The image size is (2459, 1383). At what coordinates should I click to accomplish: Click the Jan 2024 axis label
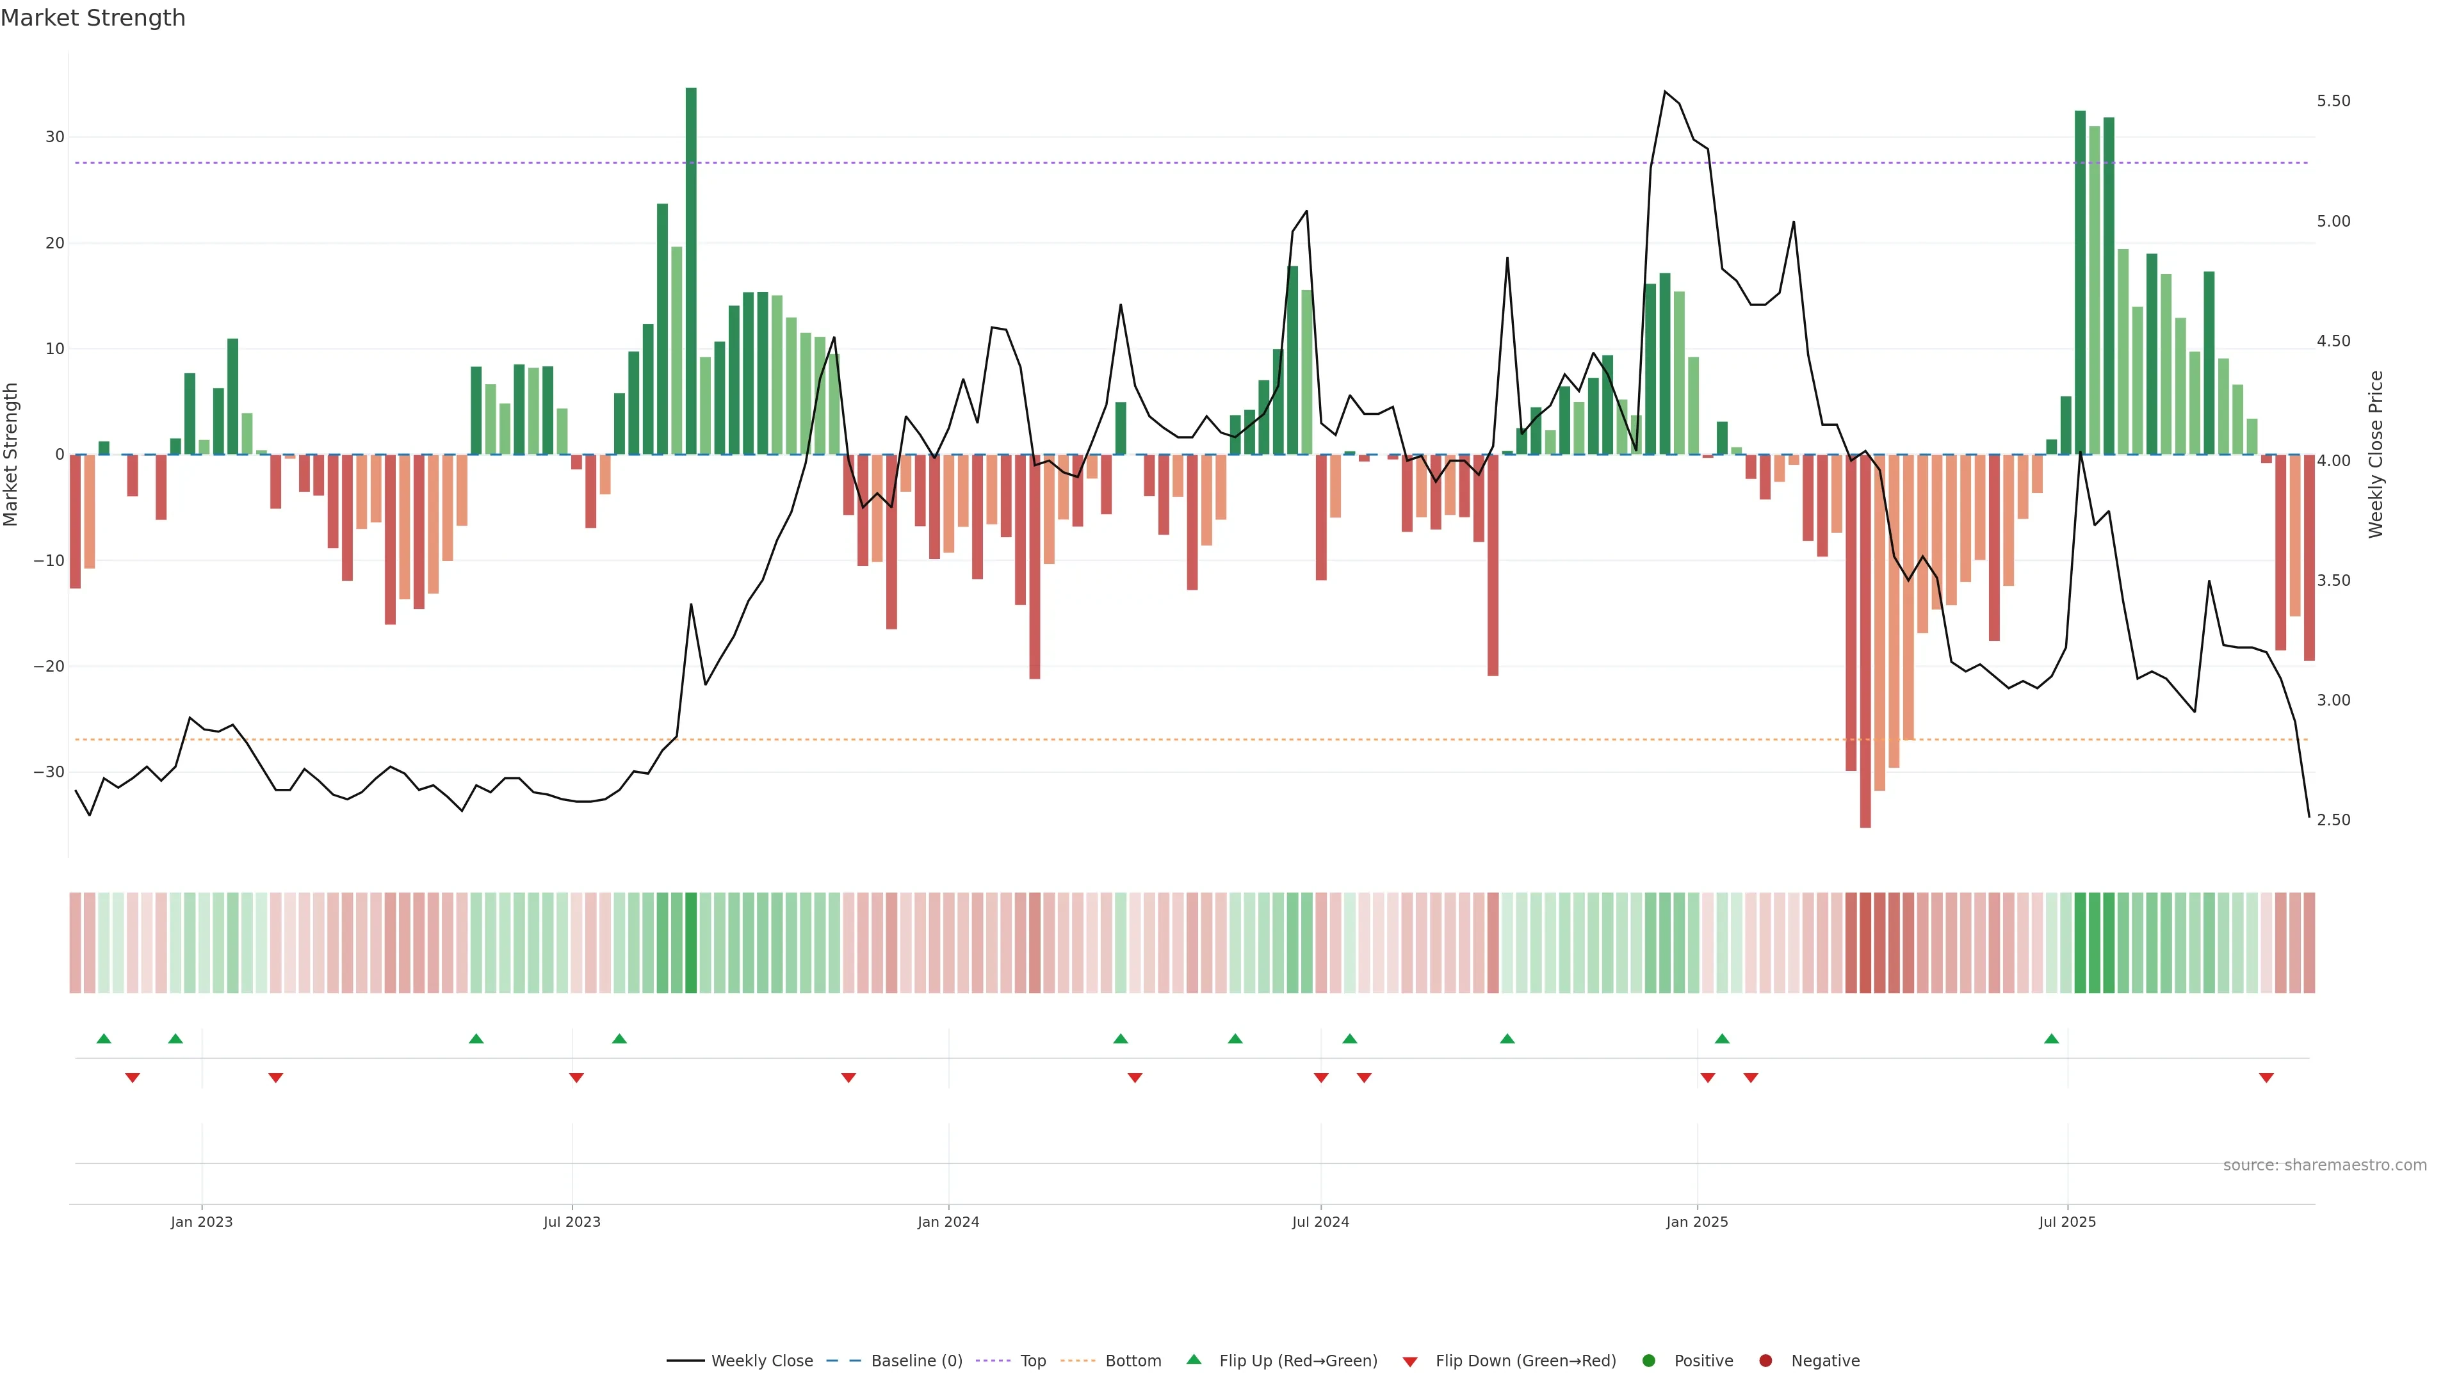pyautogui.click(x=948, y=1222)
